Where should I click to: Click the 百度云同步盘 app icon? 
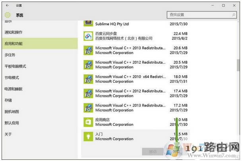pos(88,36)
